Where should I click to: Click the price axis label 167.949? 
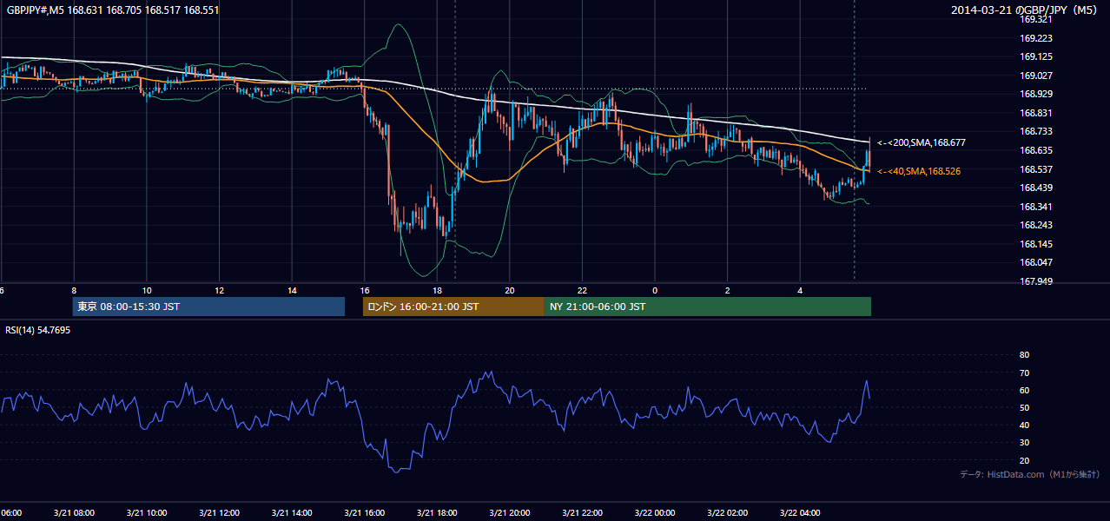(1035, 282)
